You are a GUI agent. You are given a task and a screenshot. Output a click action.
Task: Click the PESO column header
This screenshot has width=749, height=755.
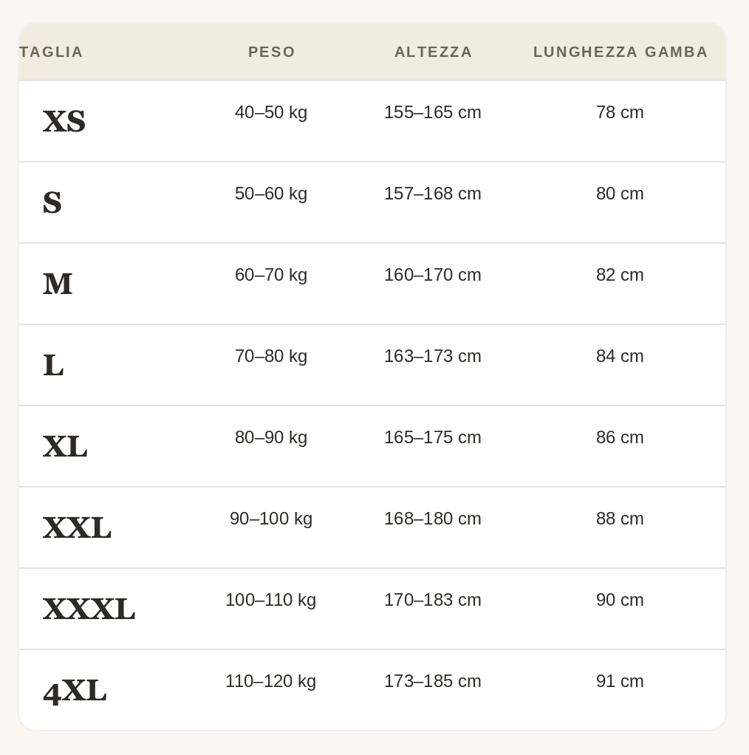(272, 52)
